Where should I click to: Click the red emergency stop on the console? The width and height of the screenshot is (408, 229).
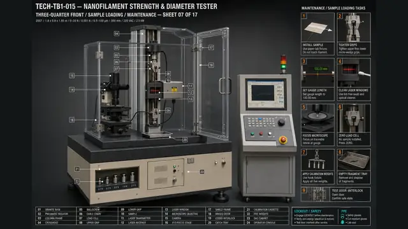coord(283,140)
